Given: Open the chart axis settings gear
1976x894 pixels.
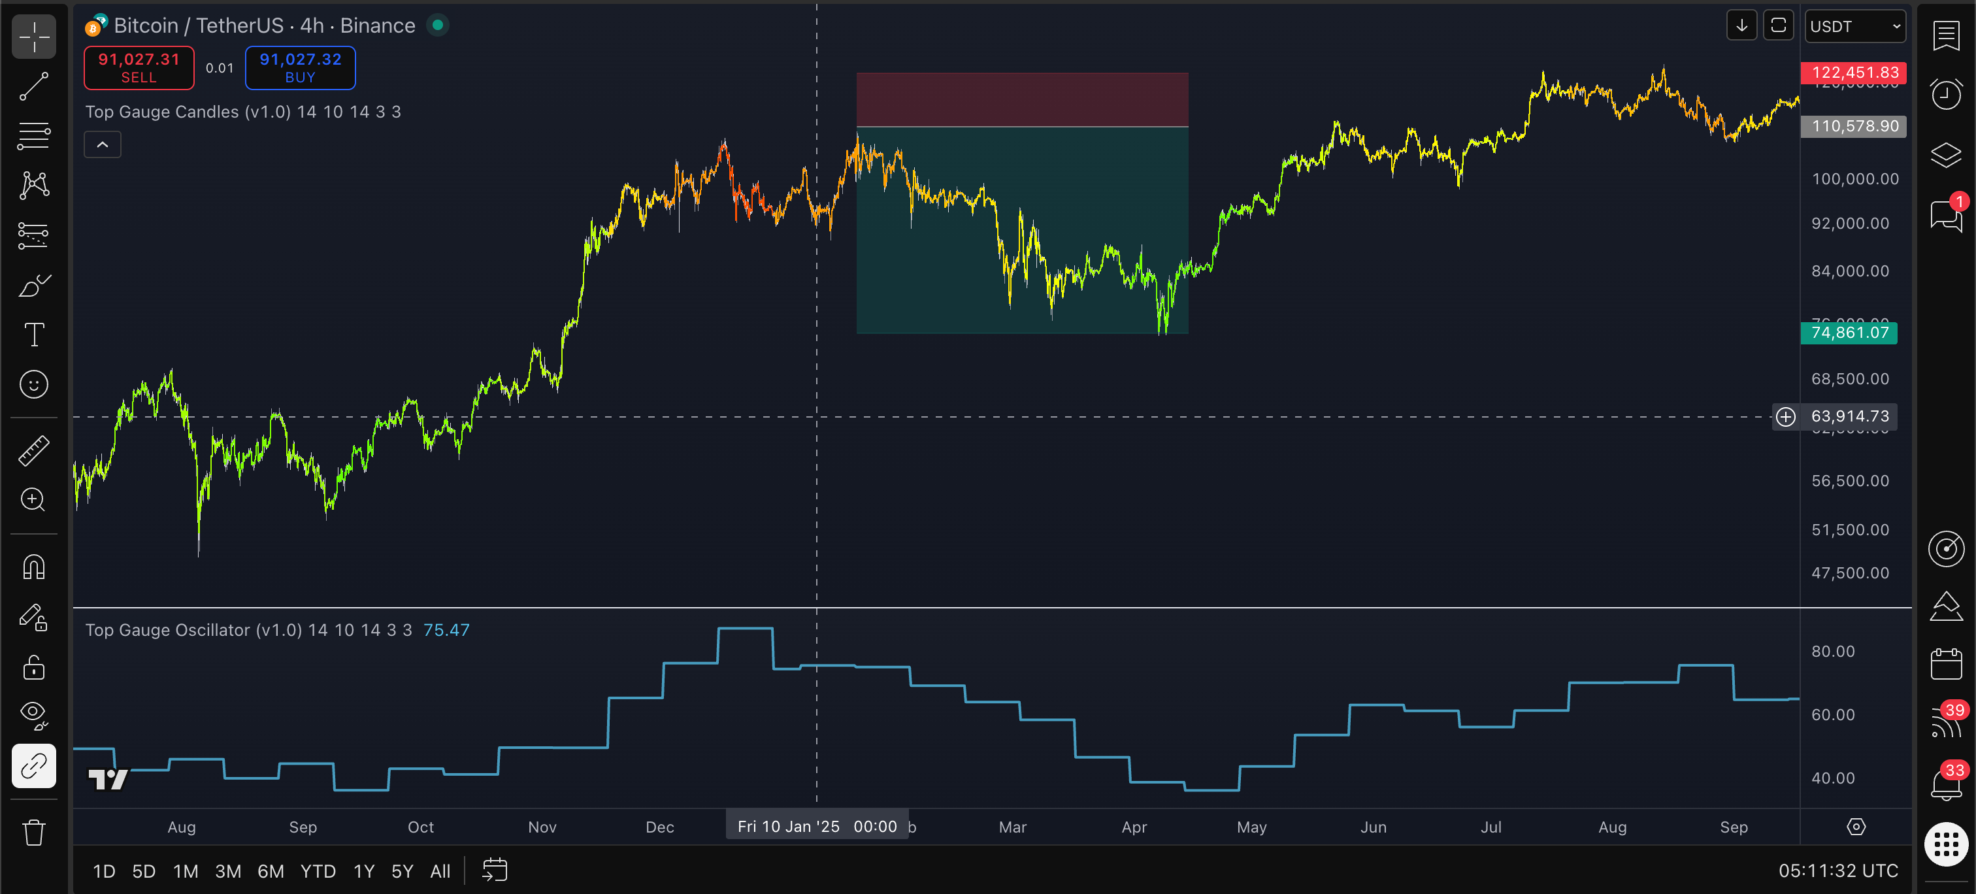Looking at the screenshot, I should click(x=1856, y=827).
